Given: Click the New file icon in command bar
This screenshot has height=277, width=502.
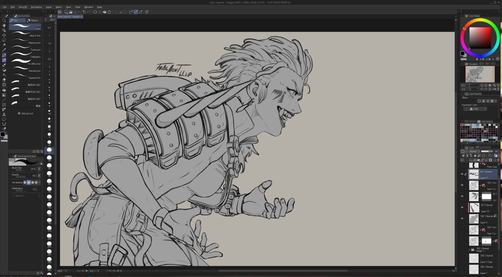Looking at the screenshot, I should click(x=66, y=12).
